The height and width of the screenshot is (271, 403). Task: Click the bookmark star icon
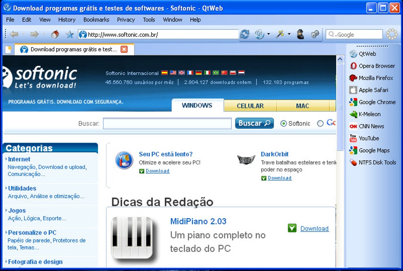70,34
